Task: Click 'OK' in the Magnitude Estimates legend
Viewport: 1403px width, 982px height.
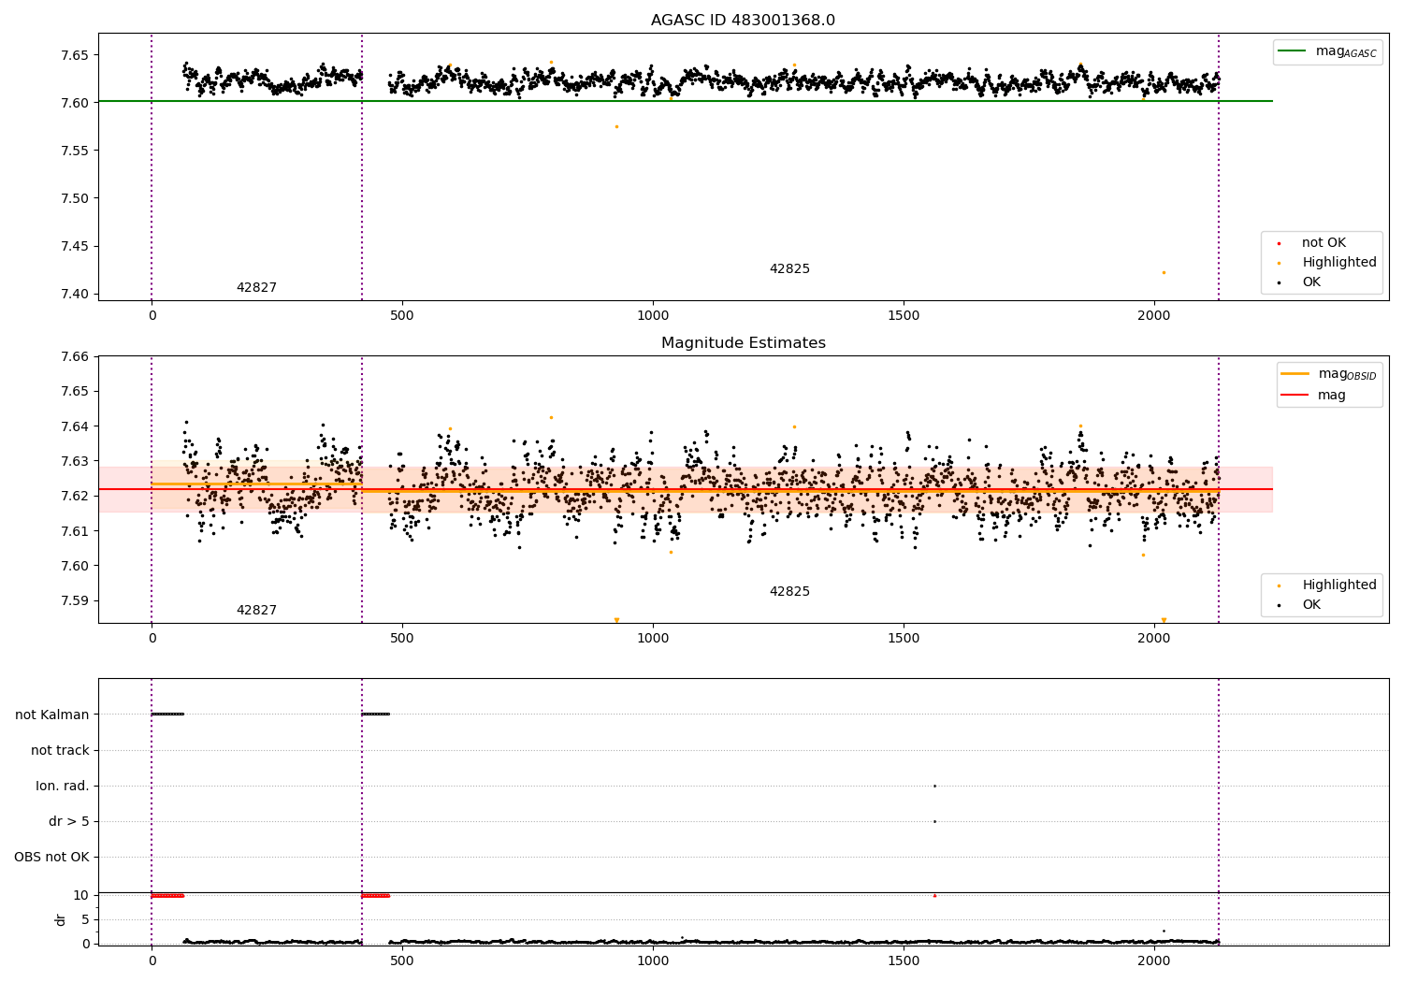Action: (x=1299, y=604)
